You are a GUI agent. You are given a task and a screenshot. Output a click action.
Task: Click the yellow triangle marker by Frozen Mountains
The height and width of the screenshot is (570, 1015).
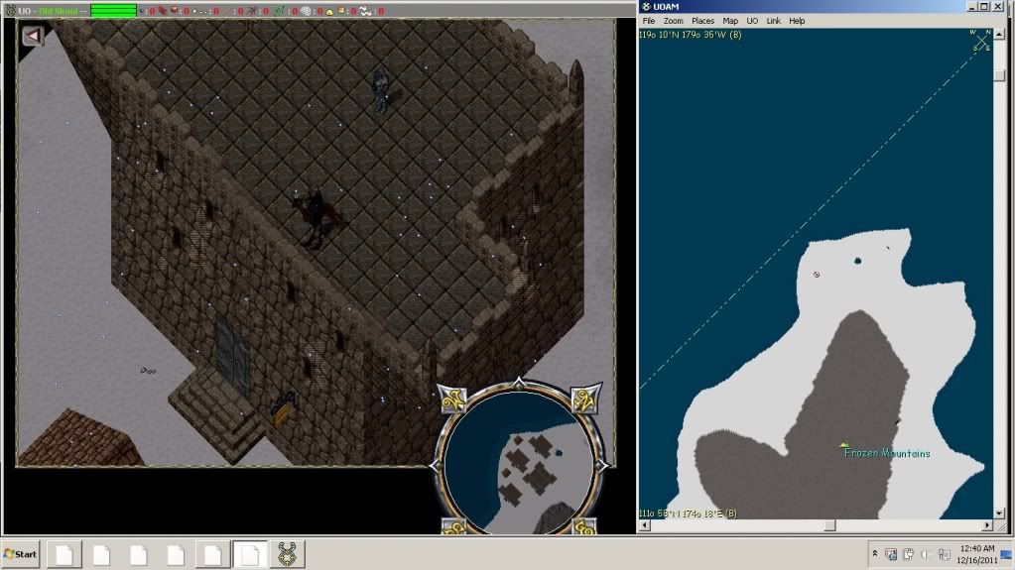[843, 445]
